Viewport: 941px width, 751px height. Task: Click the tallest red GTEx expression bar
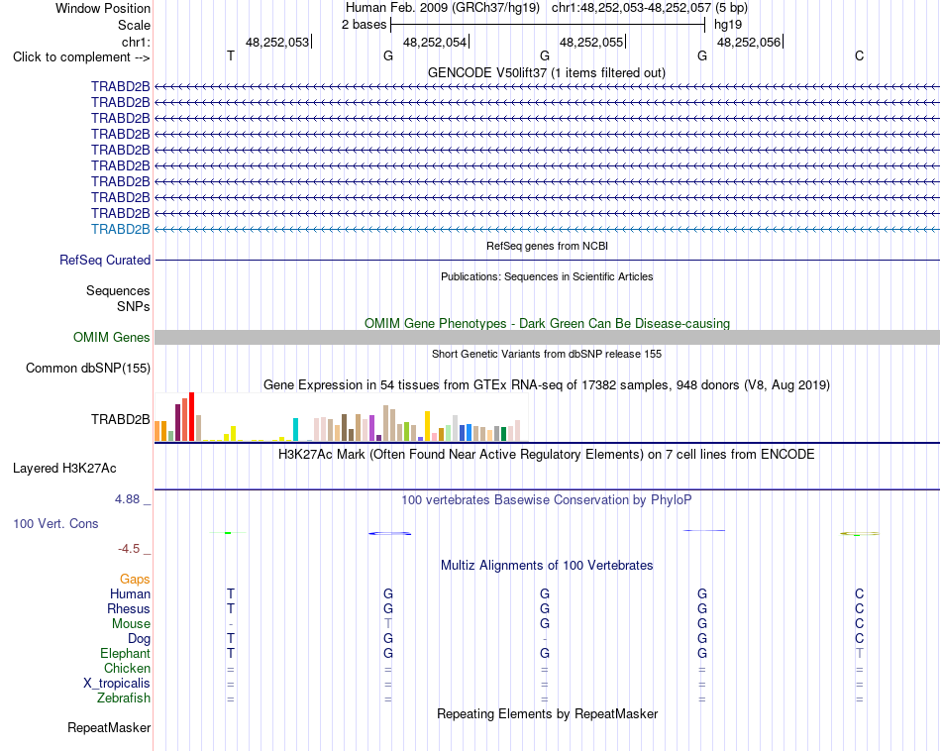[x=191, y=417]
